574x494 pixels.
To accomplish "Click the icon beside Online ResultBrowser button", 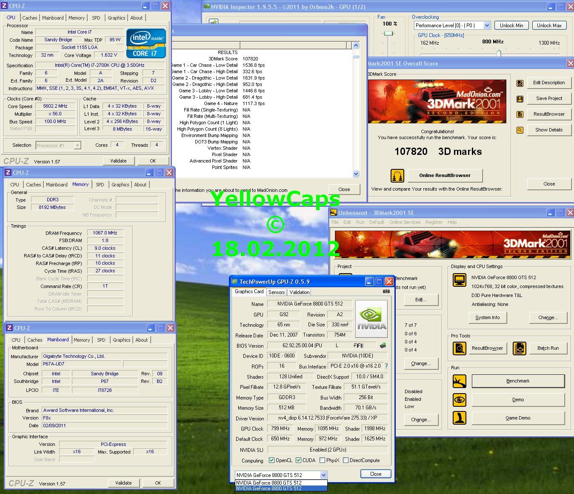I will point(397,175).
